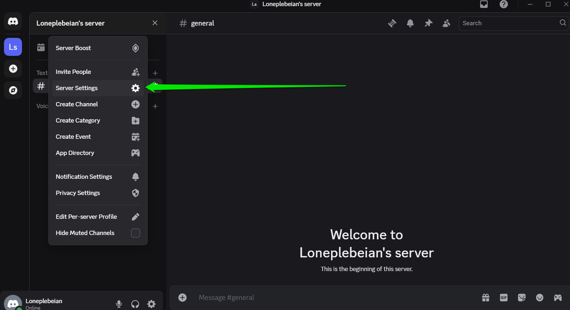Toggle the member list visibility
Screen dimensions: 570x310
click(447, 23)
